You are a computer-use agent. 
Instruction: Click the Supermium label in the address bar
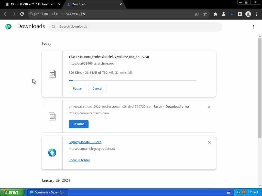[39, 14]
